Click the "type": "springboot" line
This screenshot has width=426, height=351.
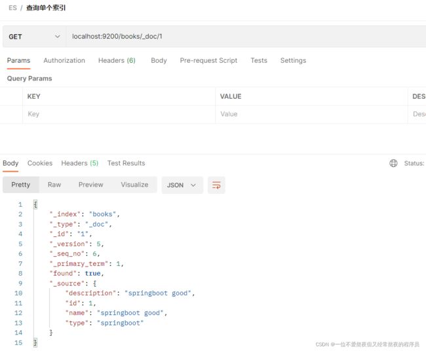click(x=104, y=323)
